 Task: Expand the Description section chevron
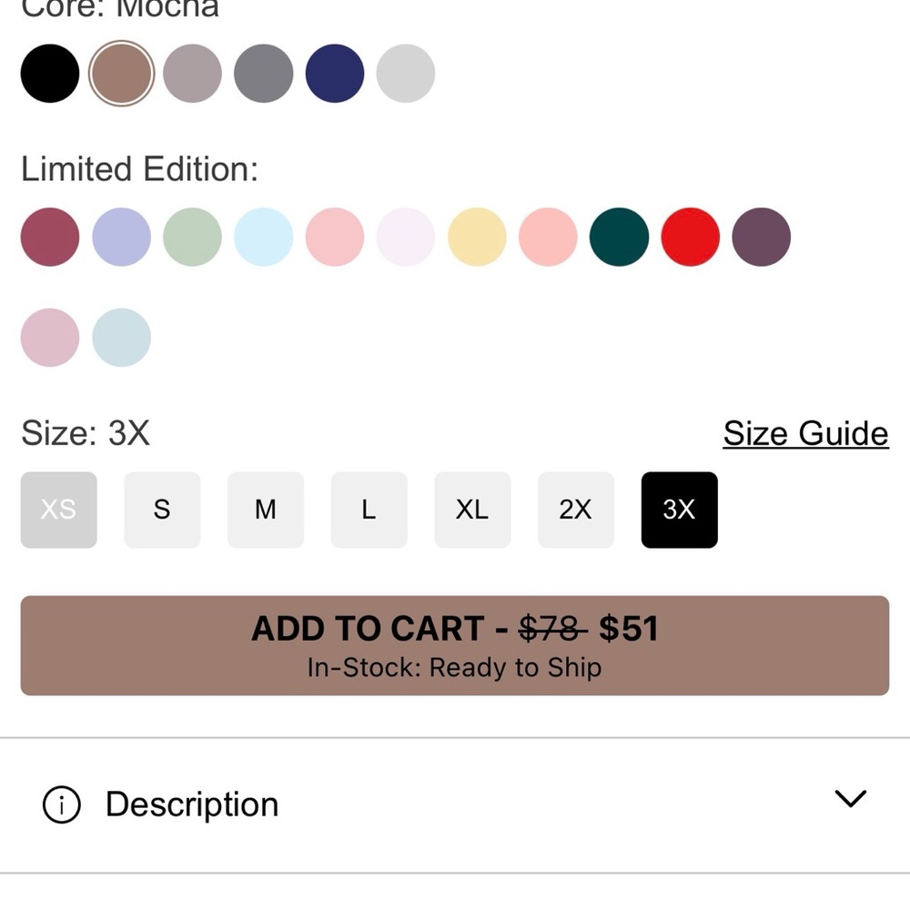click(x=850, y=799)
